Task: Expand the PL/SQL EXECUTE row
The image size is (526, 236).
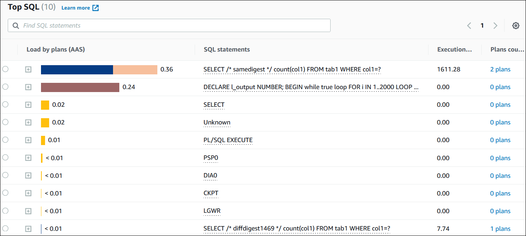Action: tap(28, 140)
